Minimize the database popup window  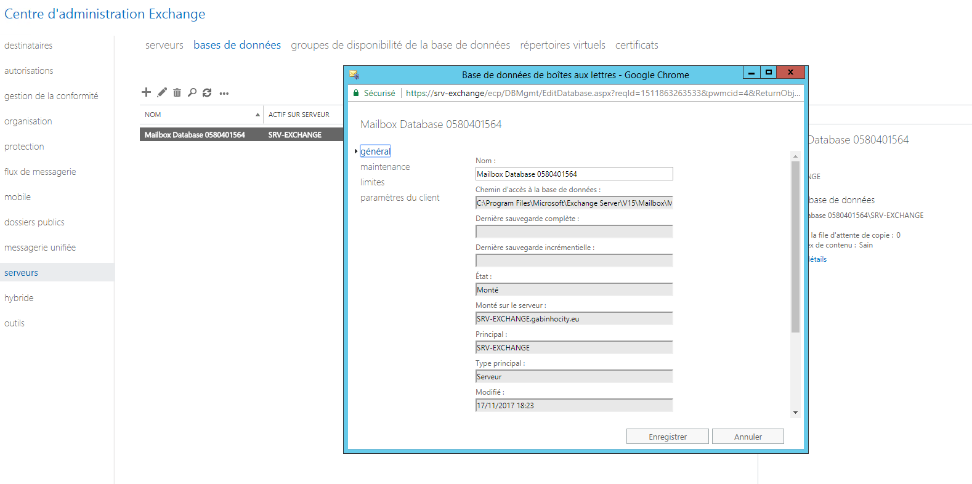coord(751,73)
